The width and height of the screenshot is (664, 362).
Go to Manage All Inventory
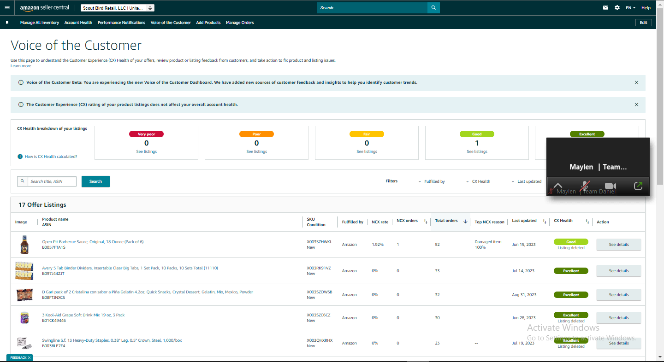click(40, 23)
